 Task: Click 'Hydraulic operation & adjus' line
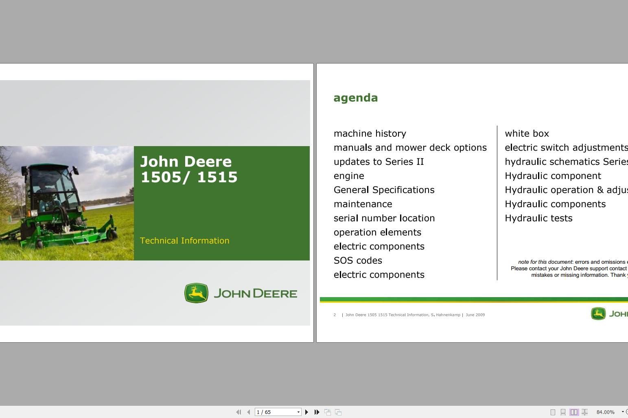tap(566, 190)
